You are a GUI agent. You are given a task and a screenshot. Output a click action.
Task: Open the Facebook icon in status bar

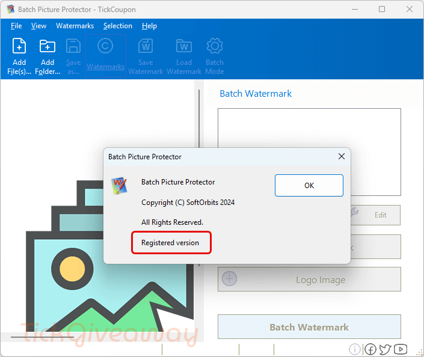[x=370, y=349]
